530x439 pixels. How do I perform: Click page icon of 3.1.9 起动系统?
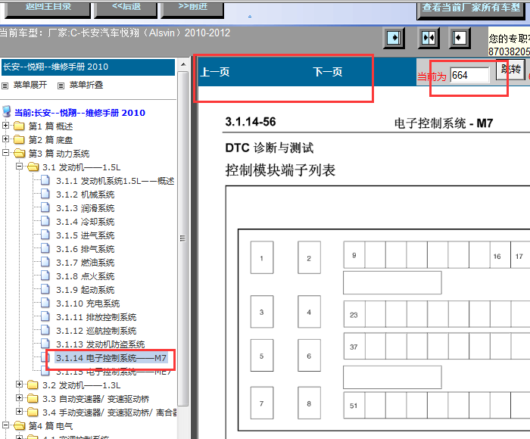pyautogui.click(x=45, y=289)
